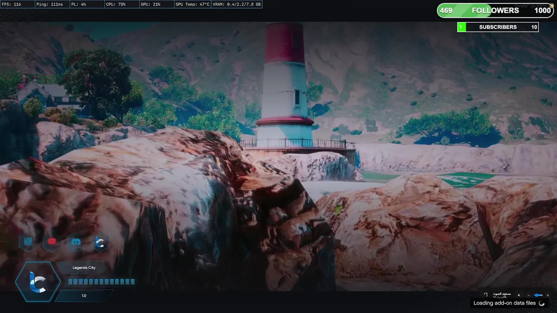
Task: Click the bracket icon beside the Arabic volume label
Action: point(486,295)
